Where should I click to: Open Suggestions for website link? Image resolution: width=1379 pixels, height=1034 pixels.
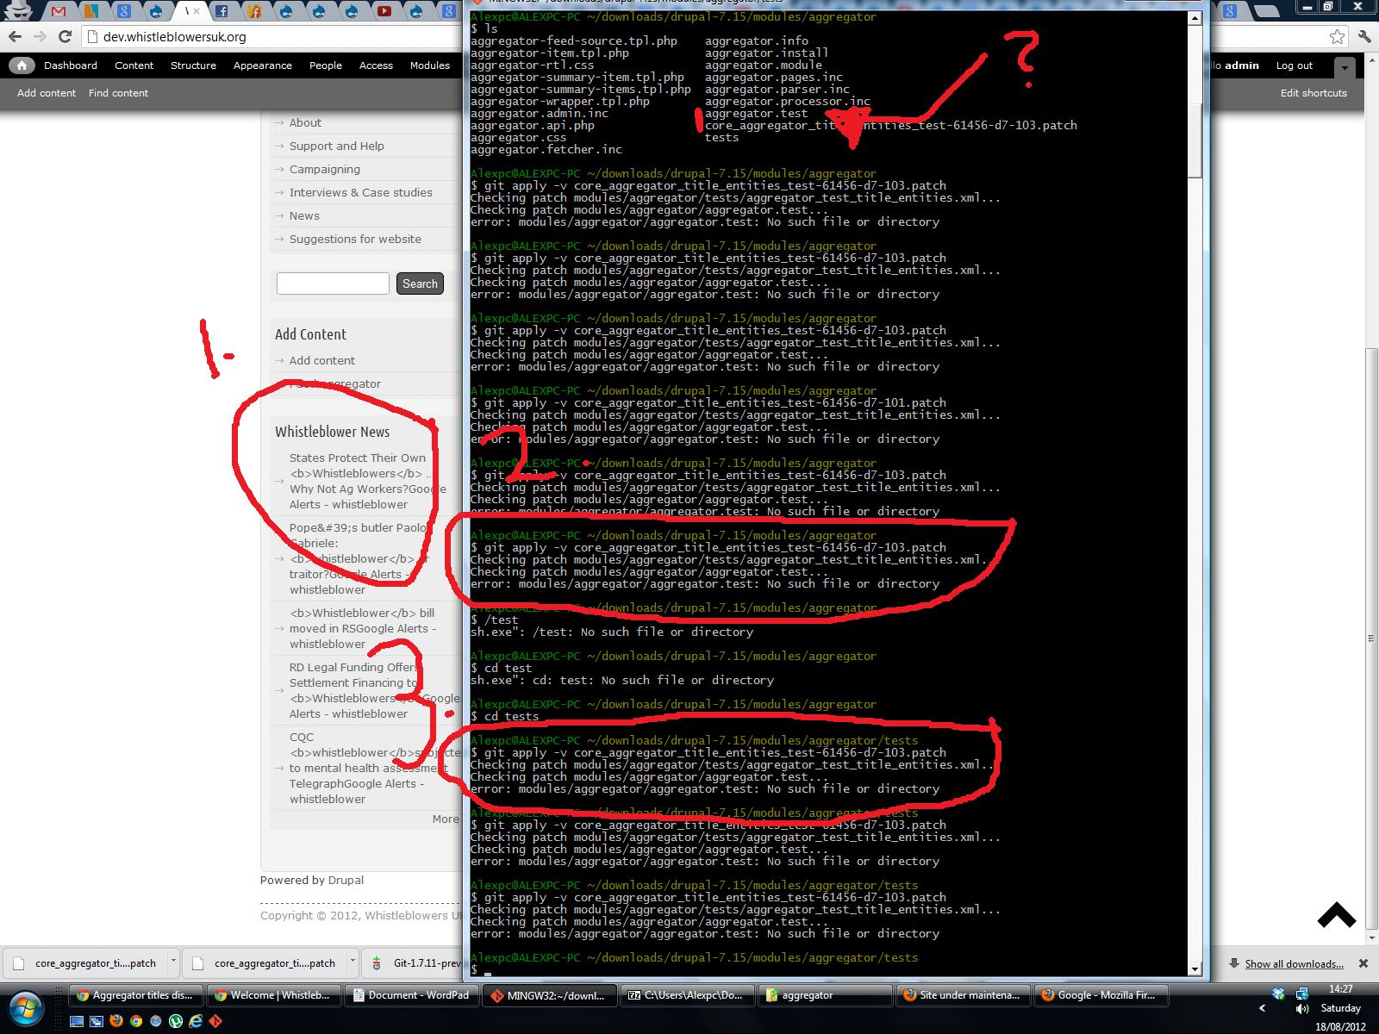pos(355,240)
